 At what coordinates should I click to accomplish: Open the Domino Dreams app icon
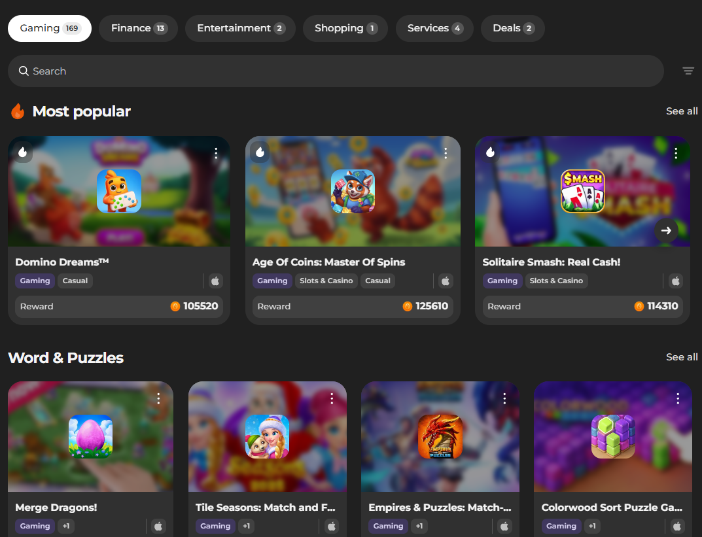119,191
